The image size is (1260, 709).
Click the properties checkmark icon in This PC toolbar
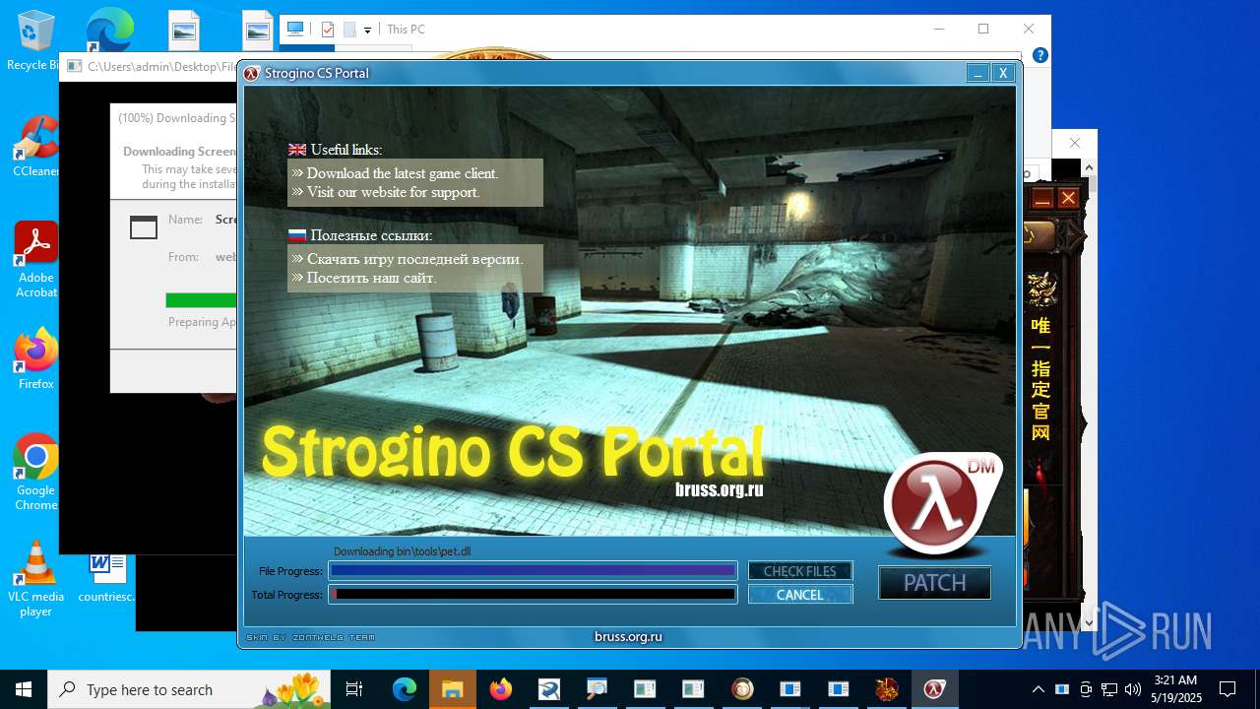pyautogui.click(x=328, y=30)
